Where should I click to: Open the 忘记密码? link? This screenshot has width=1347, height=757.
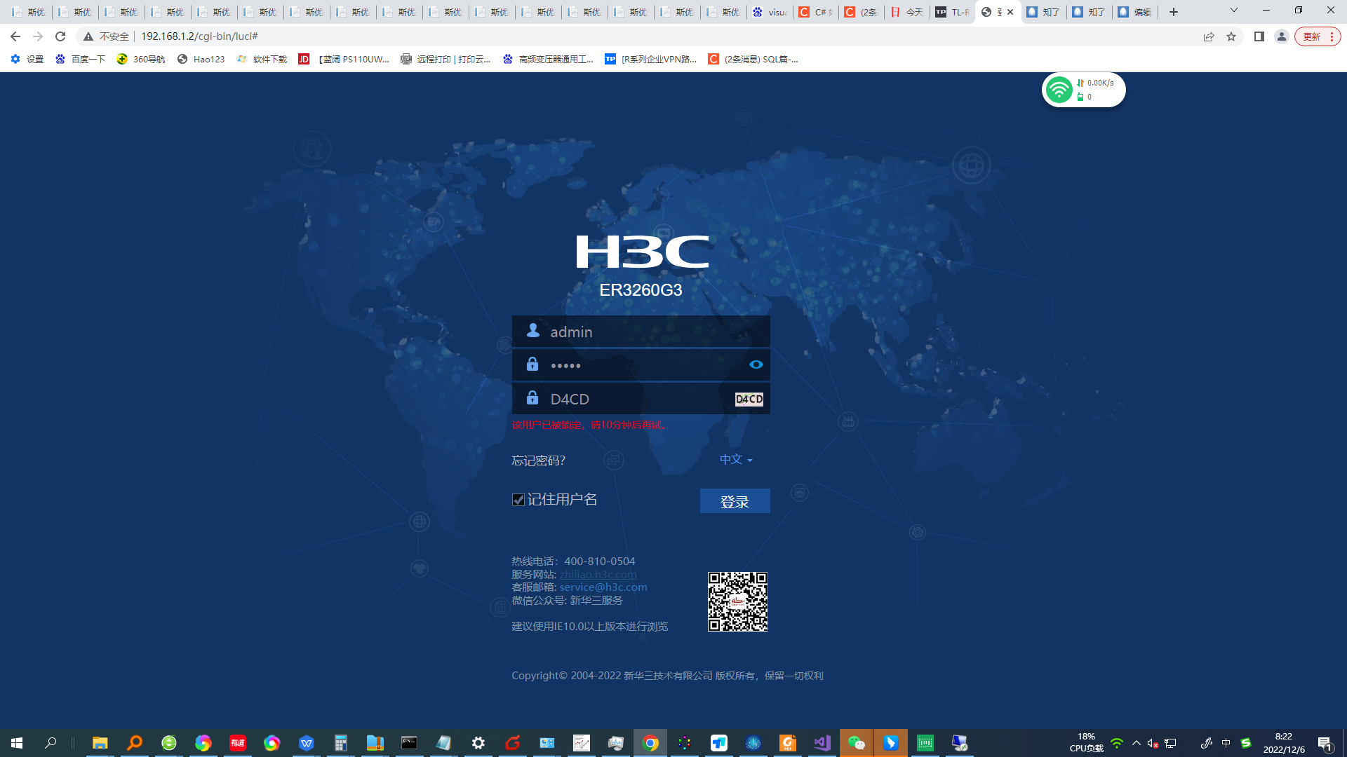coord(538,460)
